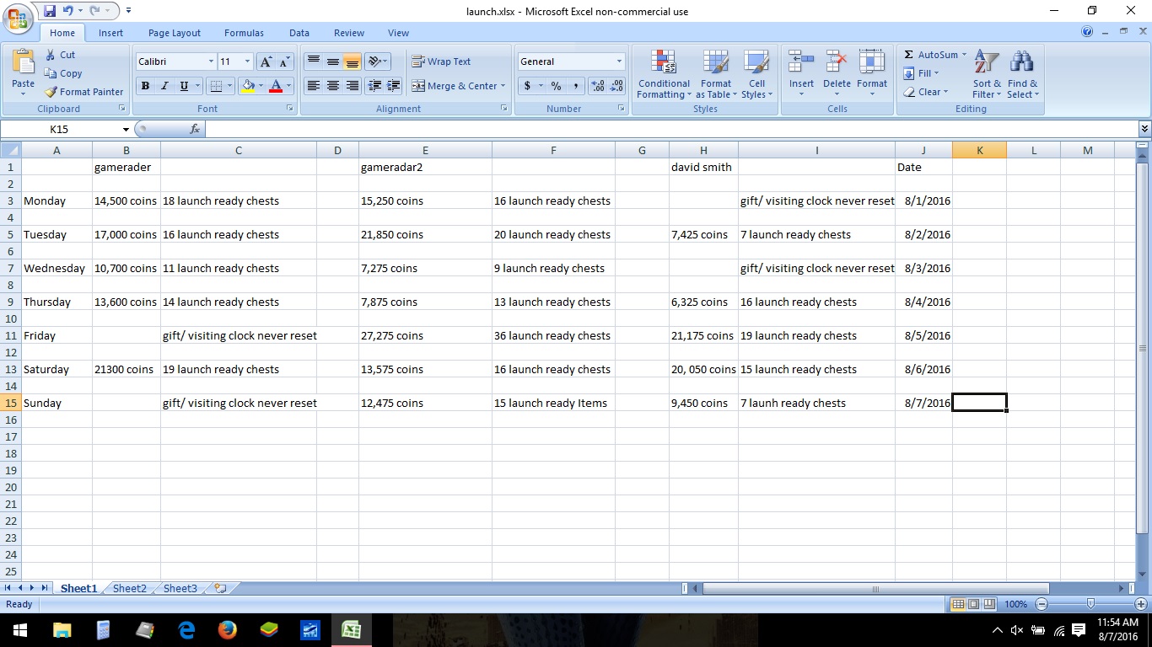Image resolution: width=1152 pixels, height=647 pixels.
Task: Toggle Bottom Align button (highlighted)
Action: tap(352, 61)
